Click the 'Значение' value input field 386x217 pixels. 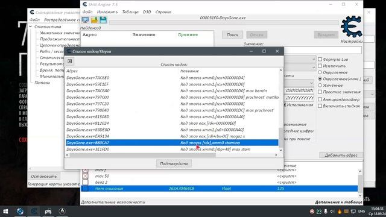click(x=323, y=50)
